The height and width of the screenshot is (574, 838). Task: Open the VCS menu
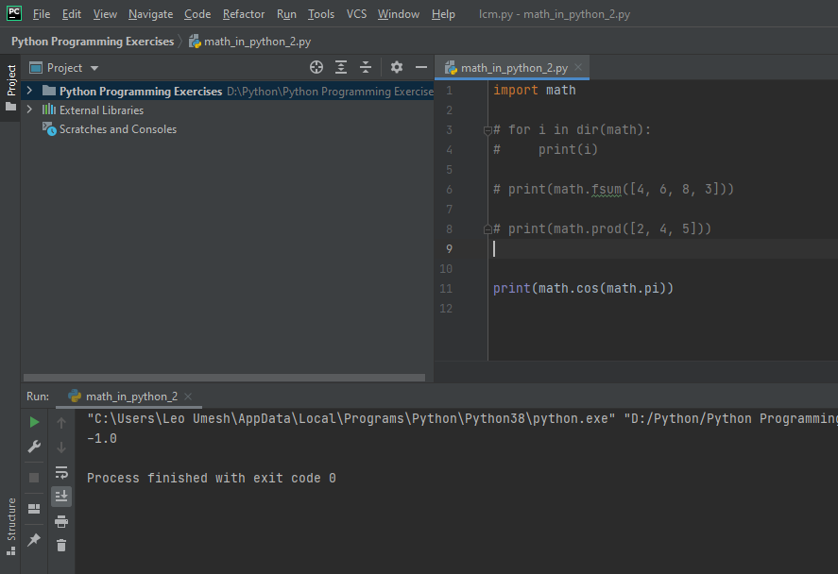tap(356, 14)
